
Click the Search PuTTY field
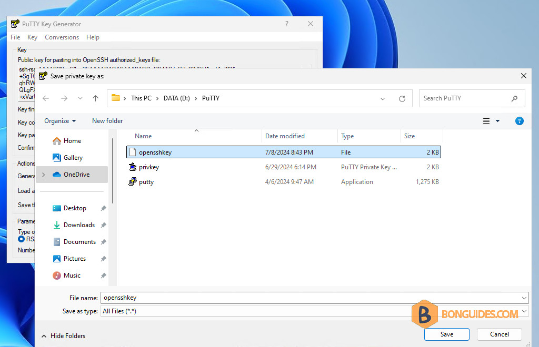[472, 98]
